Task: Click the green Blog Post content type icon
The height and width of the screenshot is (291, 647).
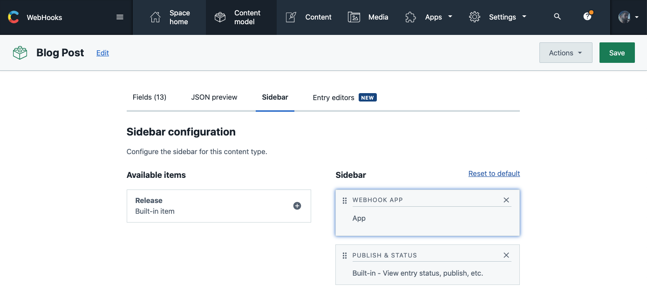Action: coord(20,53)
